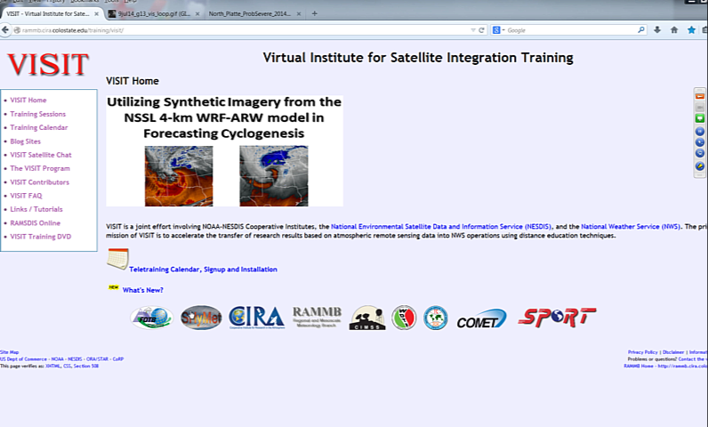Click the calendar notepad icon
The height and width of the screenshot is (427, 708).
117,259
